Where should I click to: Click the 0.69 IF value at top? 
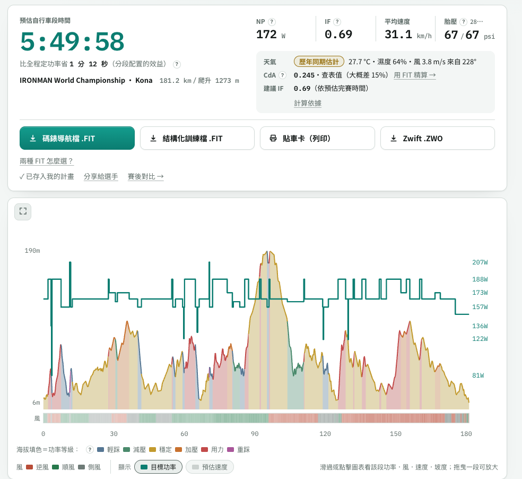pyautogui.click(x=338, y=35)
